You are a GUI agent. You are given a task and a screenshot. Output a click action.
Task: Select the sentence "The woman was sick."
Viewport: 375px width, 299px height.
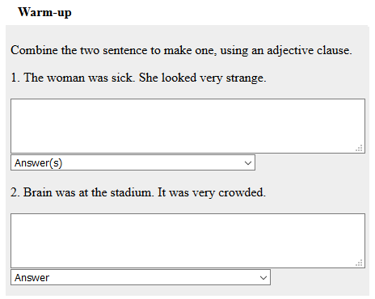[79, 78]
